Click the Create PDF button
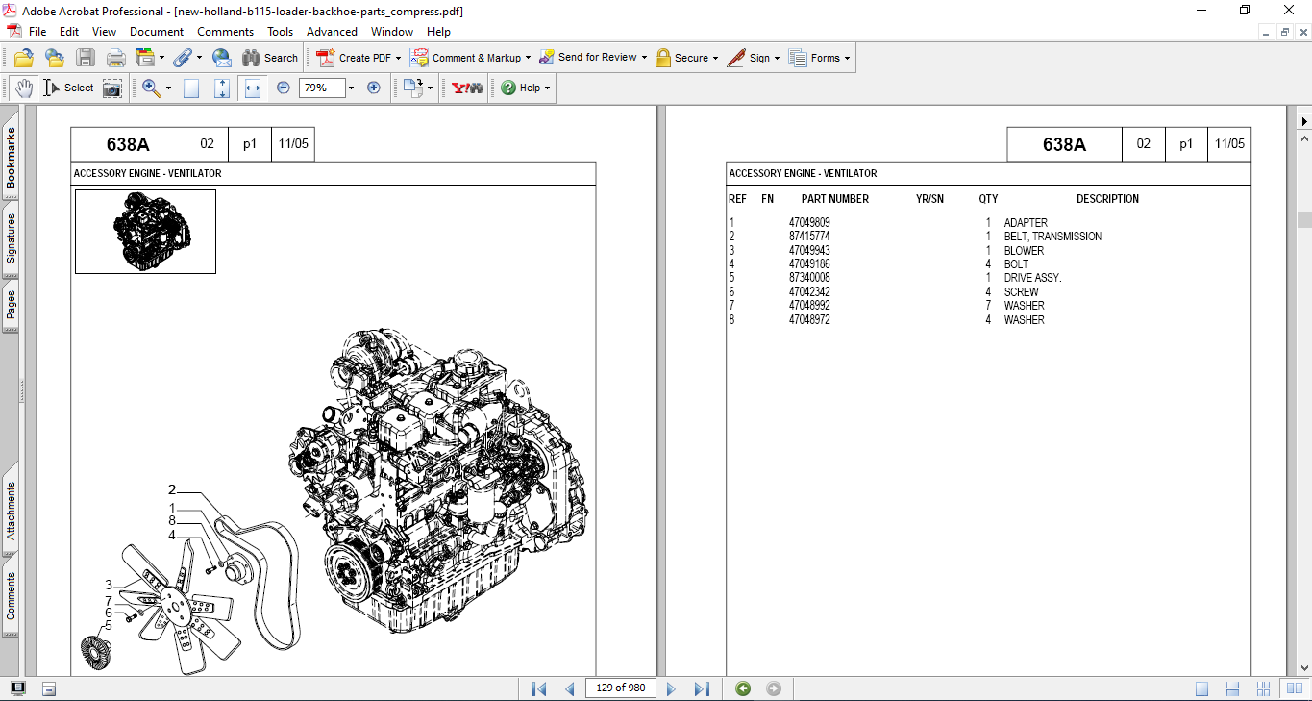Screen dimensions: 1312x701 tap(359, 58)
